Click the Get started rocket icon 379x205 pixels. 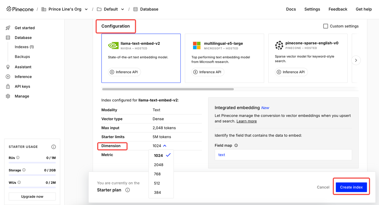click(x=8, y=28)
